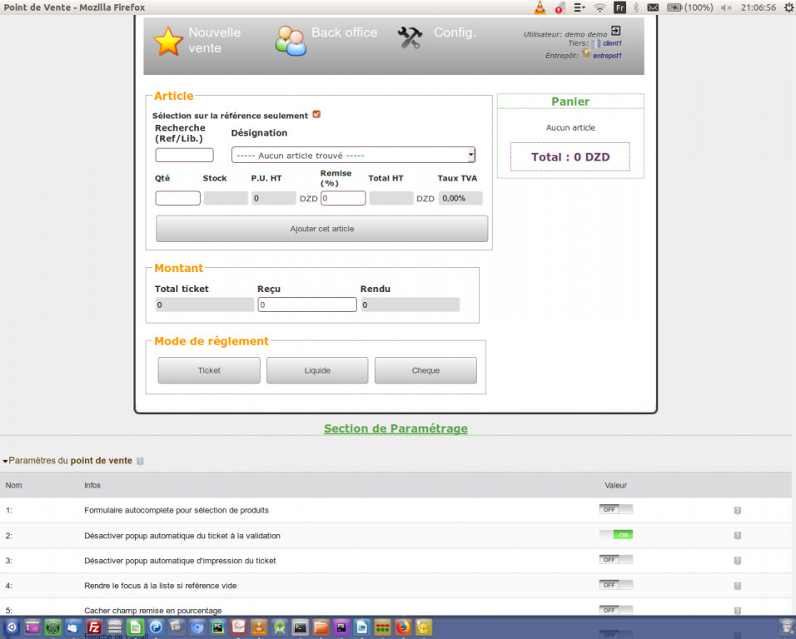
Task: Focus the Remise (%) field
Action: coord(343,198)
